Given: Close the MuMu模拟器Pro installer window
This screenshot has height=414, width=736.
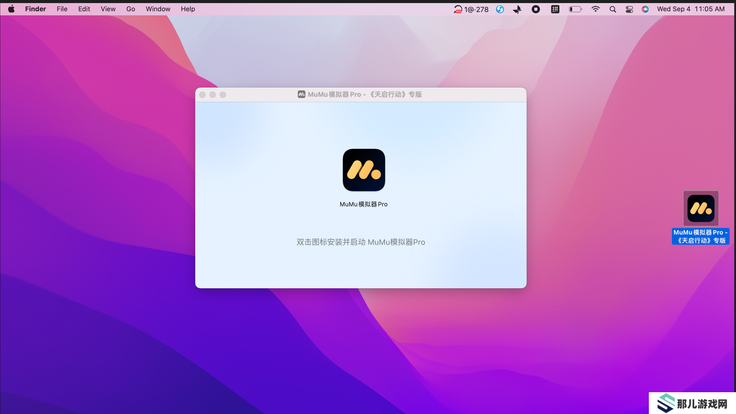Looking at the screenshot, I should pos(202,95).
